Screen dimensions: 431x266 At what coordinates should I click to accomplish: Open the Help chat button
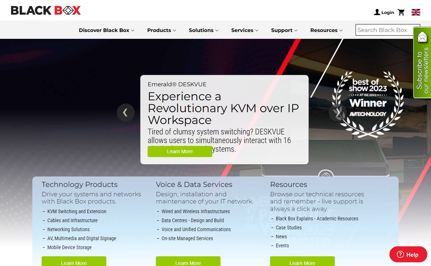pyautogui.click(x=408, y=254)
